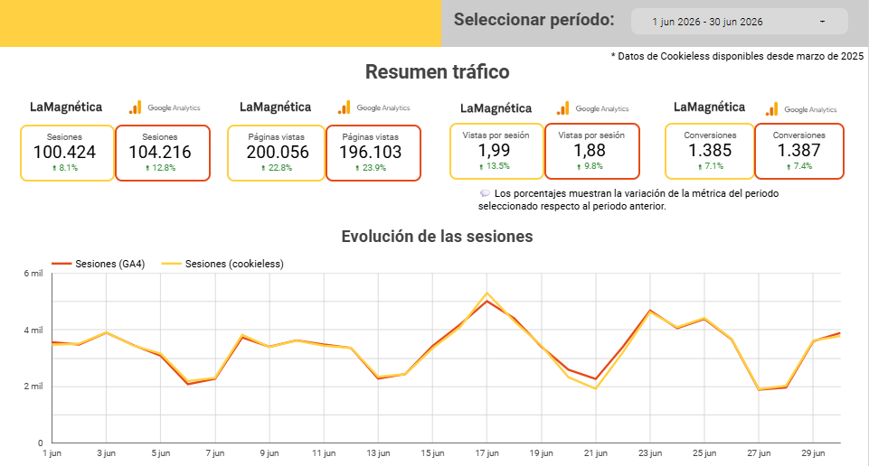Viewport: 869px width, 466px height.
Task: Select the Páginas vistas 196.103 scorecard
Action: [x=373, y=153]
